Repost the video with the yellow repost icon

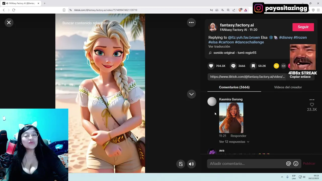pyautogui.click(x=276, y=66)
